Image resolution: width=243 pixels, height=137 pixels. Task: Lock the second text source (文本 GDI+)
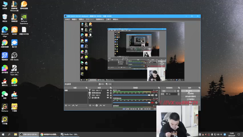click(111, 95)
